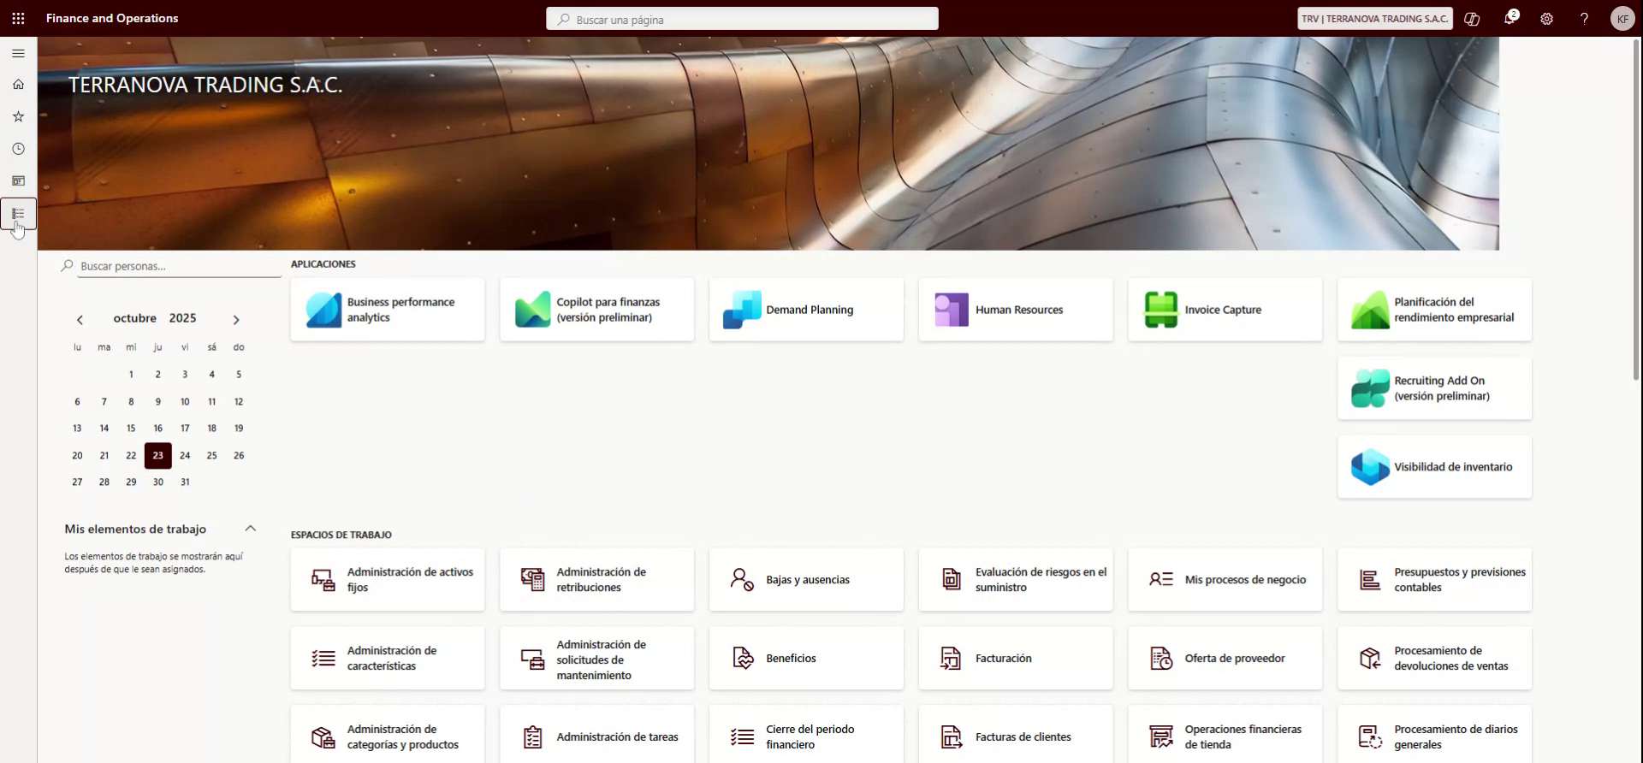The height and width of the screenshot is (763, 1643).
Task: Open Cierre del periodo financiero workspace
Action: tap(806, 736)
